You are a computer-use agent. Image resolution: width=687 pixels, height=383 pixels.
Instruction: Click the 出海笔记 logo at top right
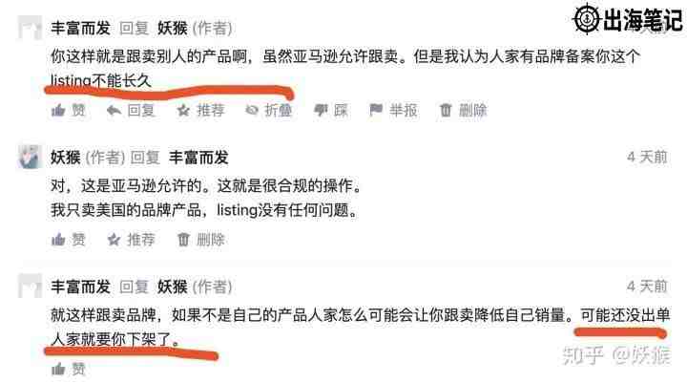tap(628, 19)
